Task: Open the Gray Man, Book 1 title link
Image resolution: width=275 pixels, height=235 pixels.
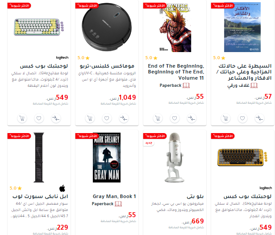Action: [114, 196]
